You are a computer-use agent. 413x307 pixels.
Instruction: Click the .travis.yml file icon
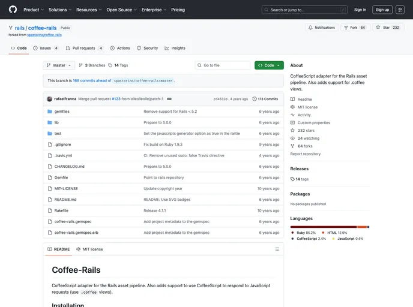50,155
